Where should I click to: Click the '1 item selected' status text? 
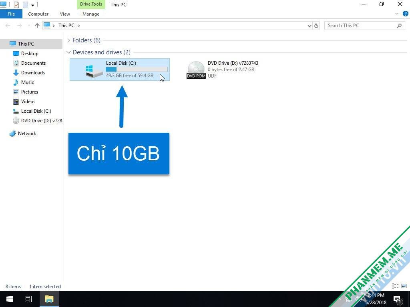[45, 287]
